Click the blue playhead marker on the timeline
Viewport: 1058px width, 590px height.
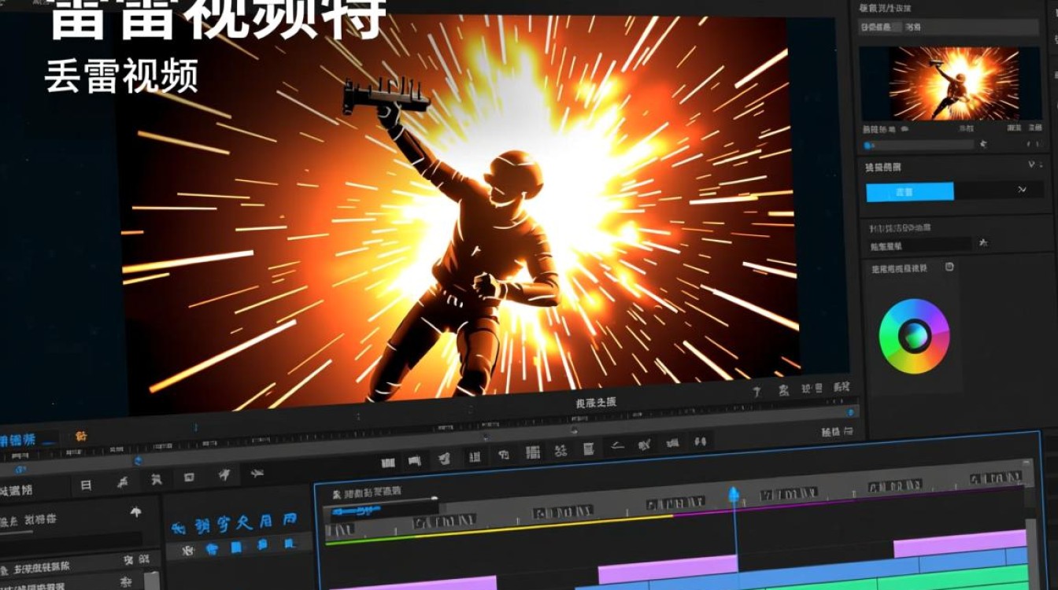tap(734, 495)
